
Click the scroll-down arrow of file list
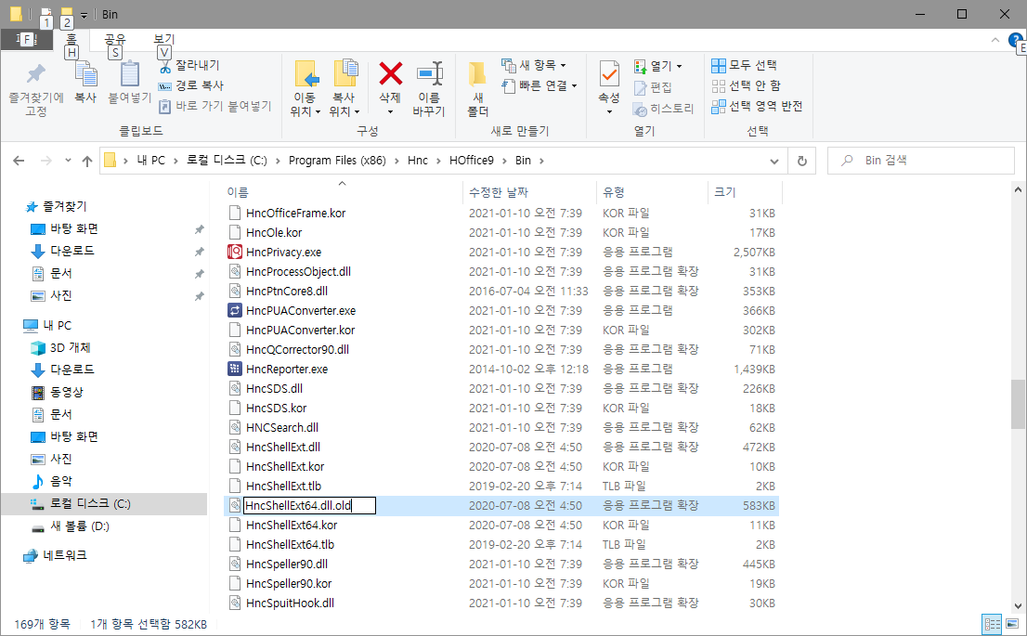tap(1018, 606)
